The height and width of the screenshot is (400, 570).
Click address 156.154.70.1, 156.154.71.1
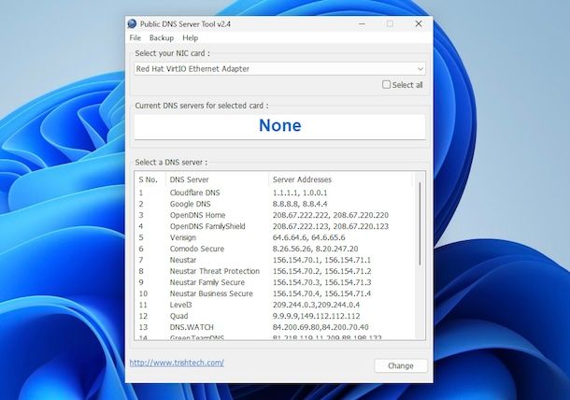point(321,261)
